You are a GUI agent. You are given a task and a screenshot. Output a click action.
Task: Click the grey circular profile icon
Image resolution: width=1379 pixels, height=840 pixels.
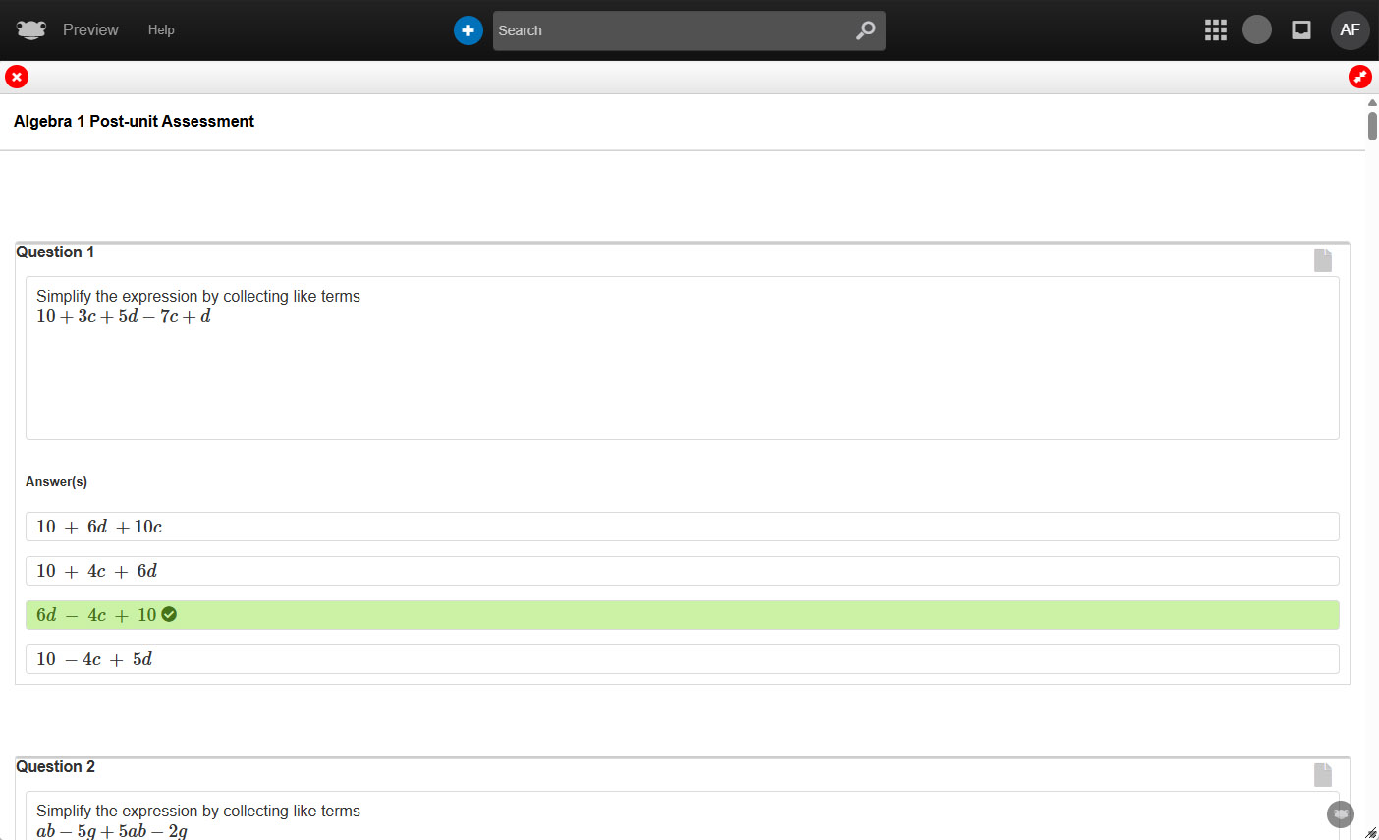click(x=1257, y=30)
